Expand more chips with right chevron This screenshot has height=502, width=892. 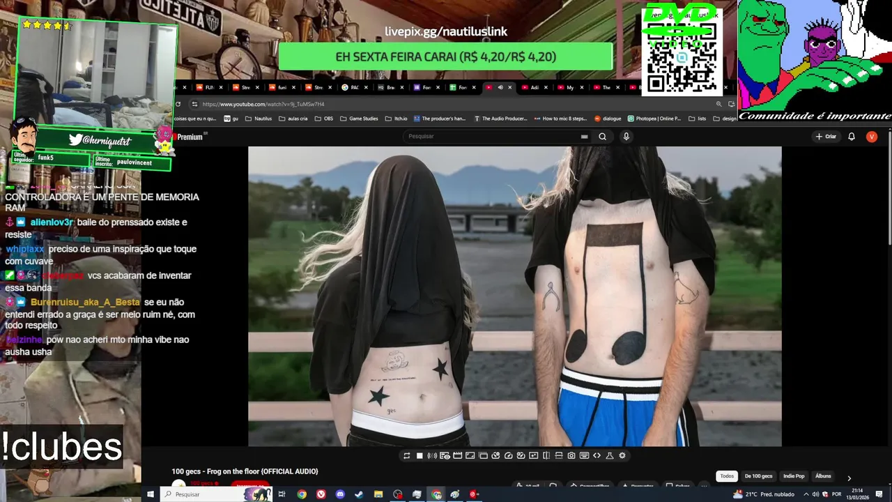pyautogui.click(x=849, y=478)
